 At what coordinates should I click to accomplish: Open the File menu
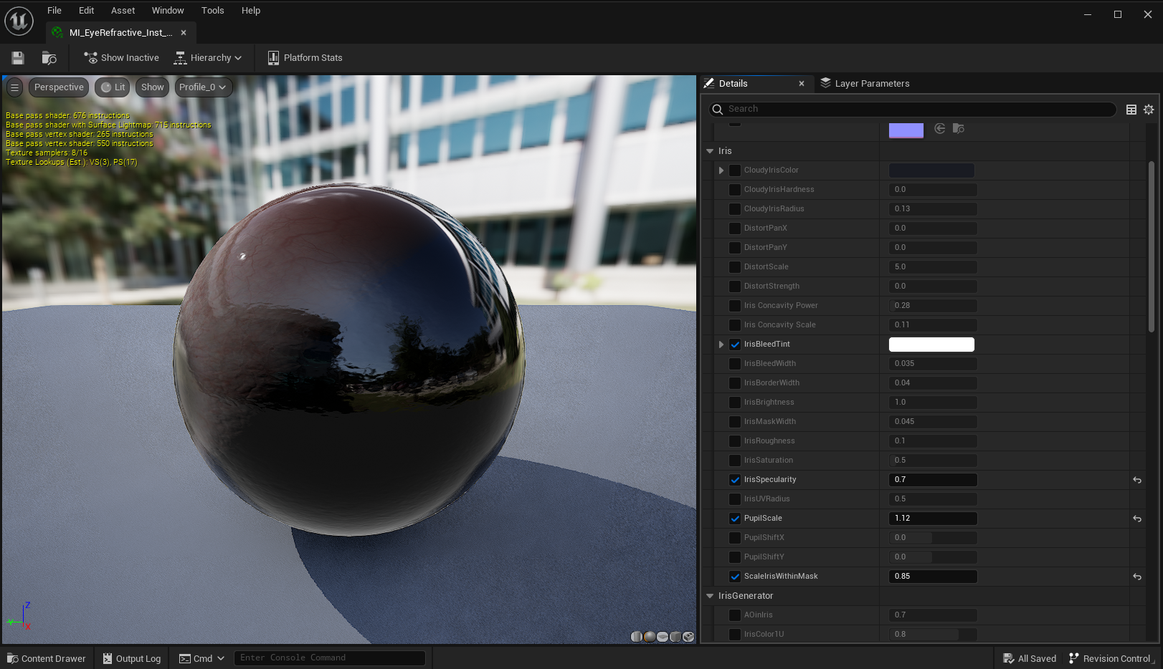54,11
